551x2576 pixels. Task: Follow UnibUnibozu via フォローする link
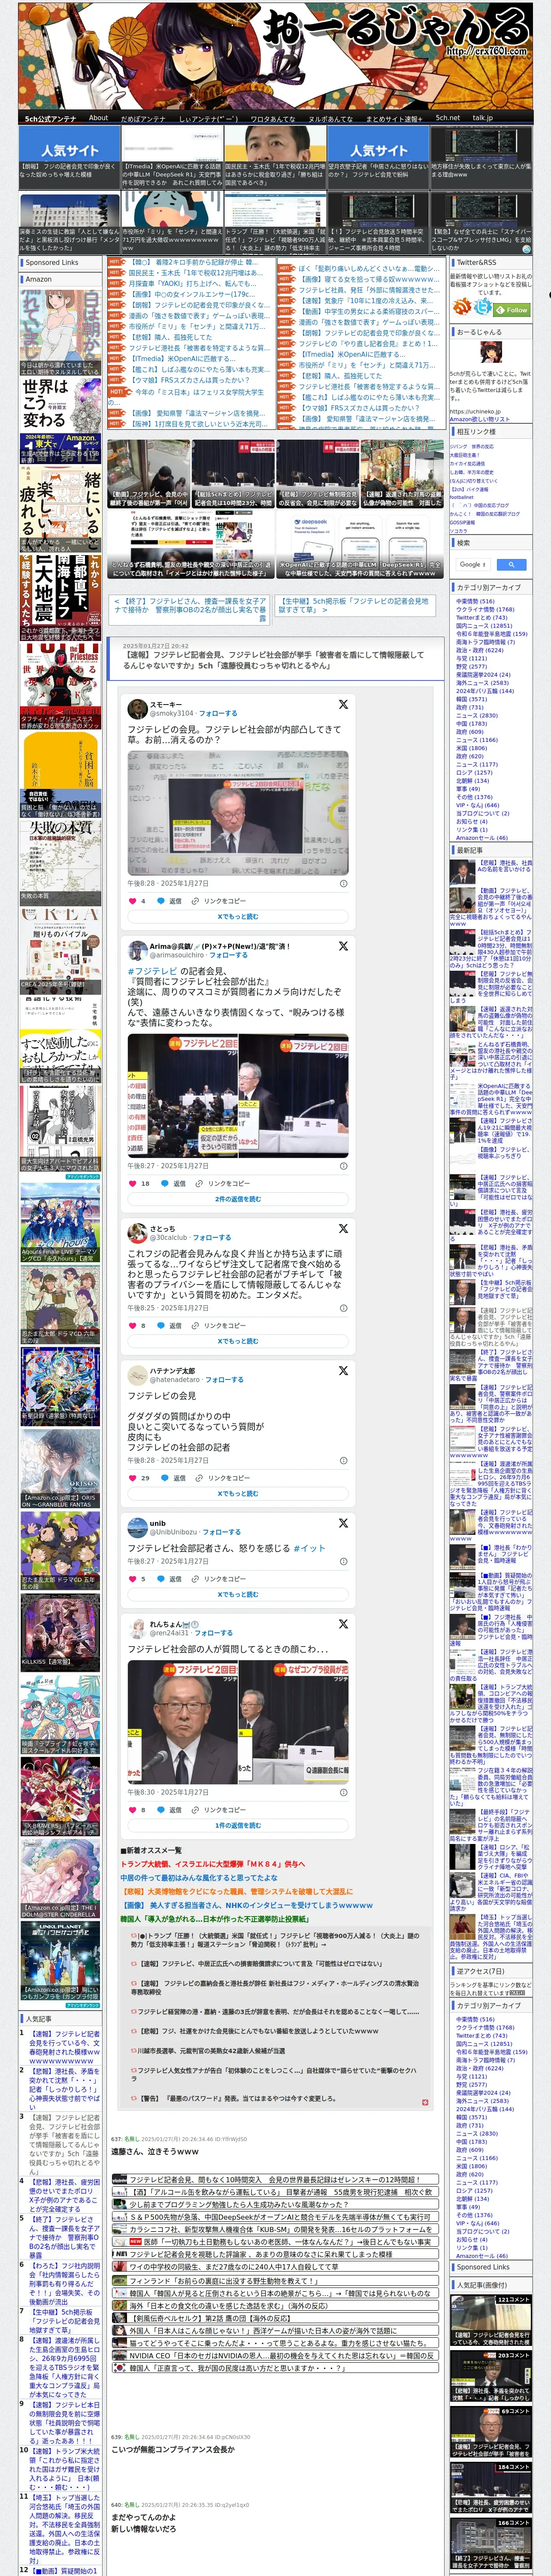point(222,1531)
